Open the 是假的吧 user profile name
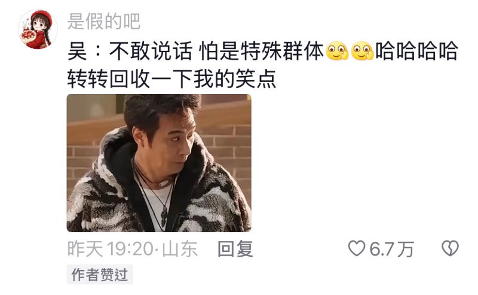This screenshot has width=478, height=295. (x=103, y=22)
